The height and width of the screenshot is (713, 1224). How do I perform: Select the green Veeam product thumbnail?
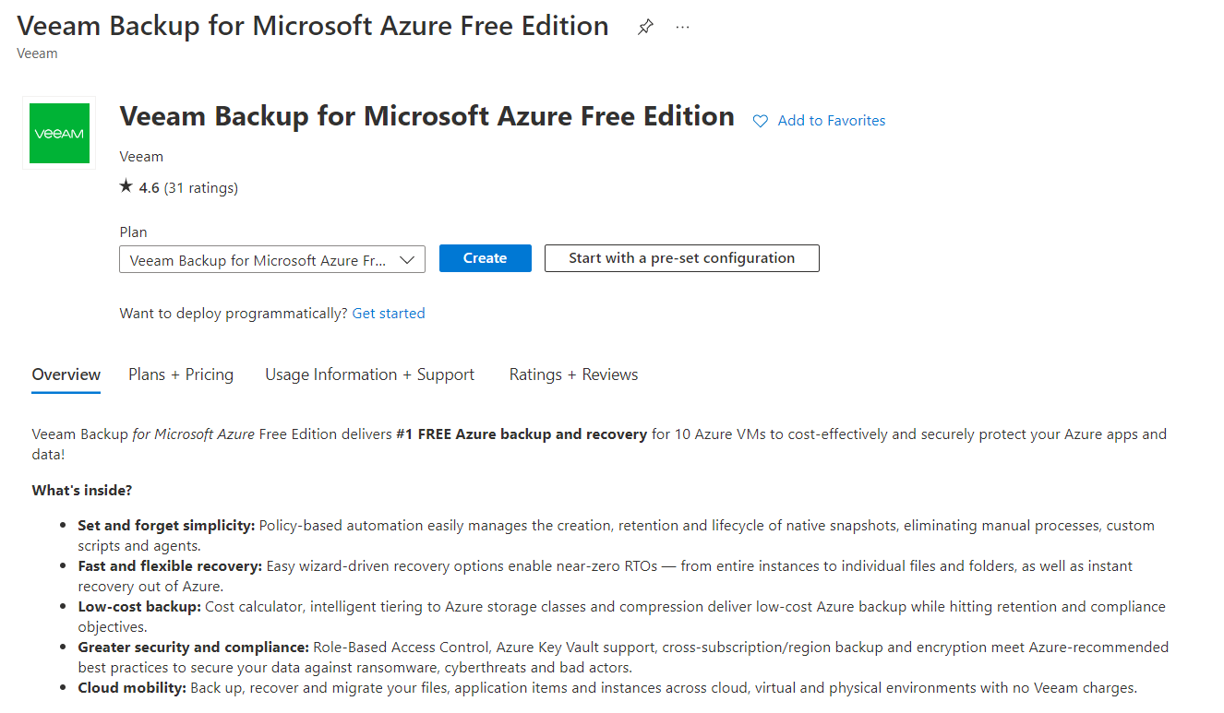(58, 133)
